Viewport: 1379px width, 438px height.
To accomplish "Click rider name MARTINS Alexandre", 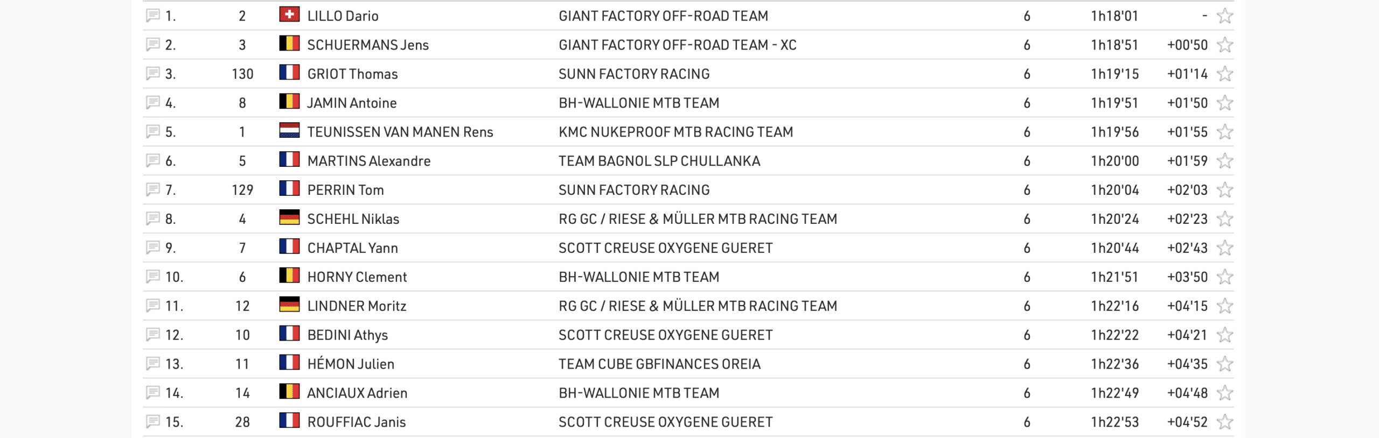I will (369, 161).
